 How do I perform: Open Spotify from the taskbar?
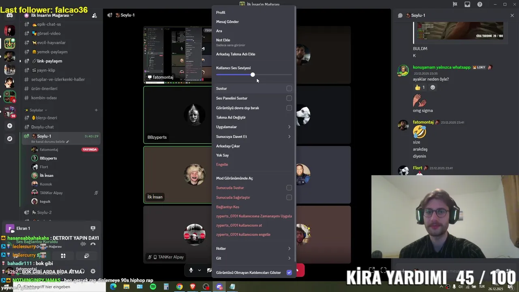click(153, 287)
